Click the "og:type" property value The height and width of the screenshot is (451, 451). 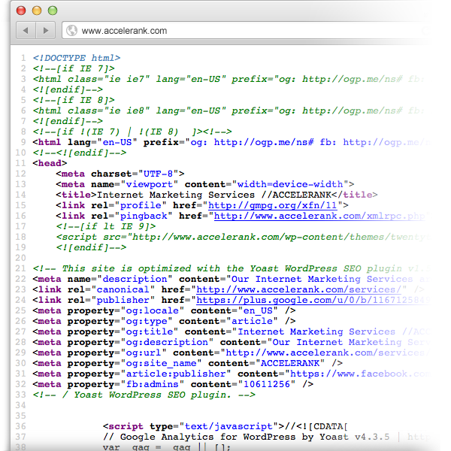[x=146, y=321]
